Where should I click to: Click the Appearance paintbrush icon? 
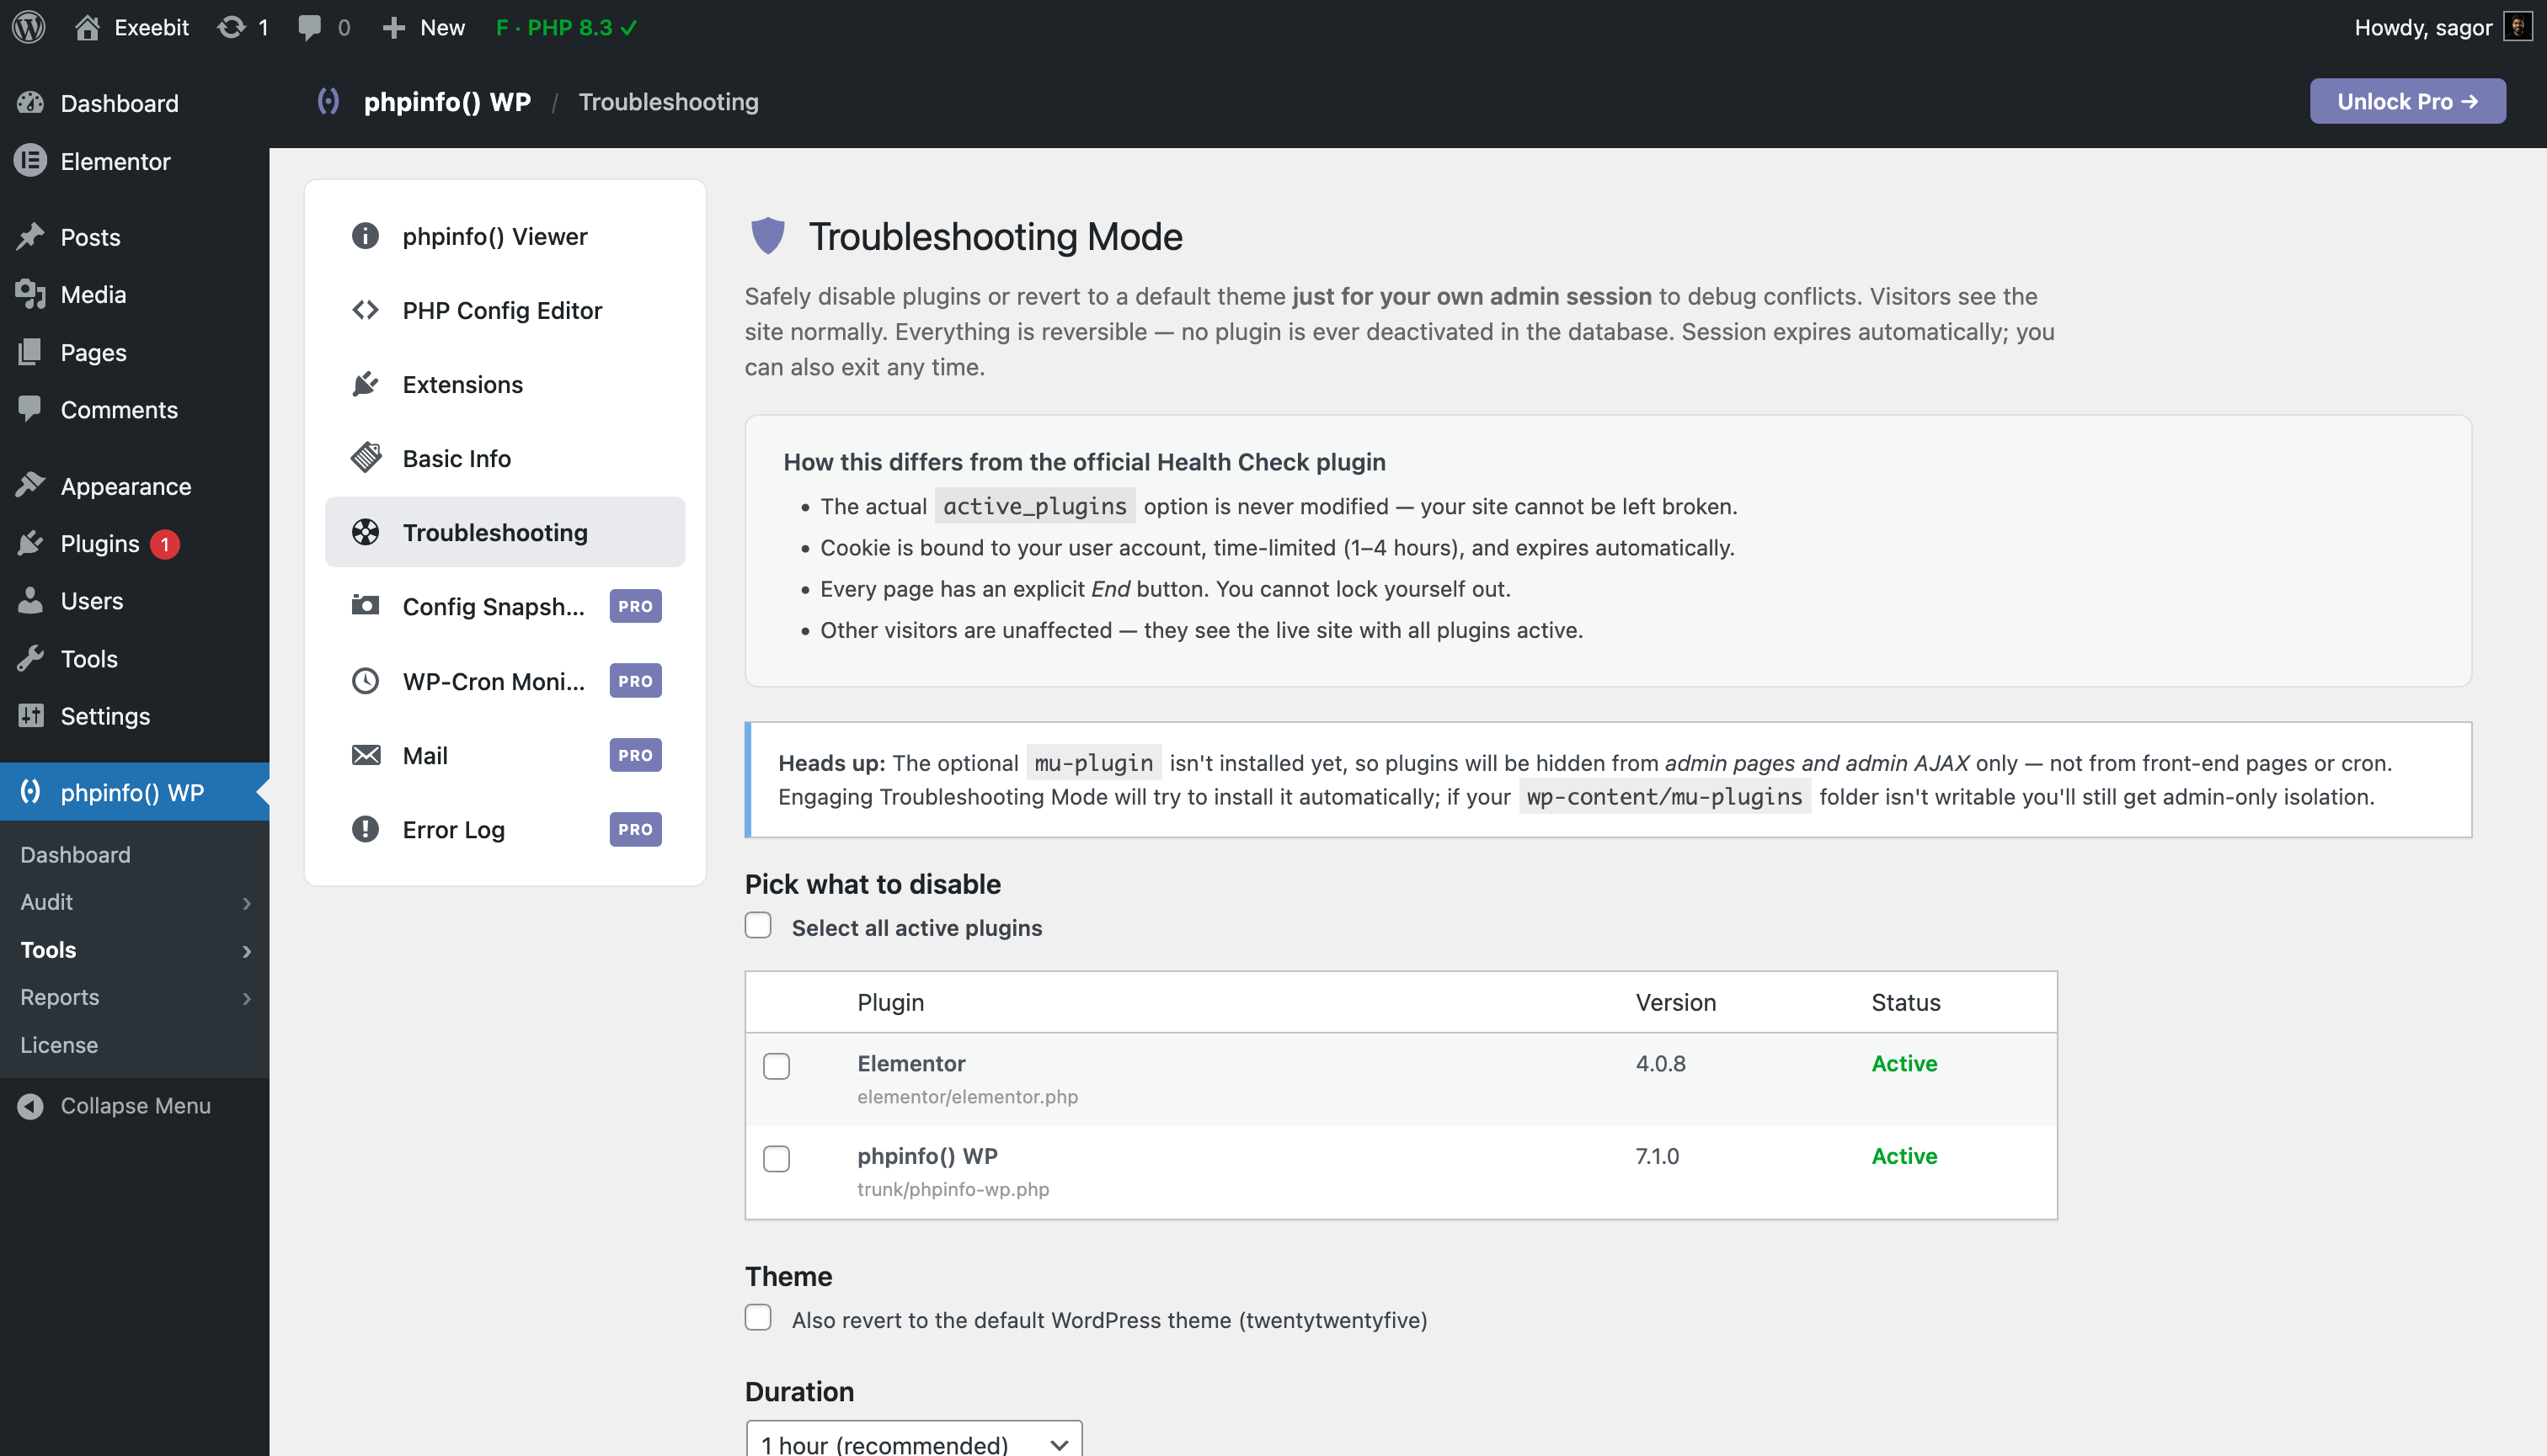pos(31,486)
